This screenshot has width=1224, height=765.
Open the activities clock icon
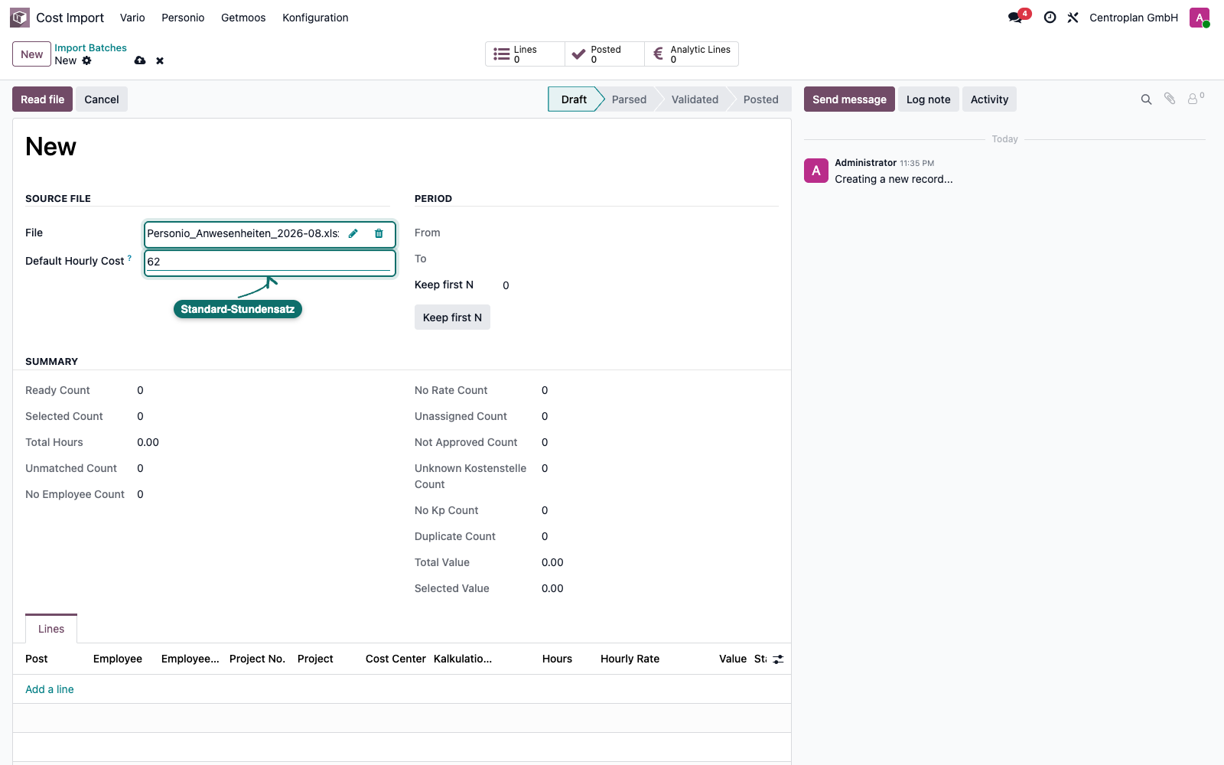[x=1050, y=18]
